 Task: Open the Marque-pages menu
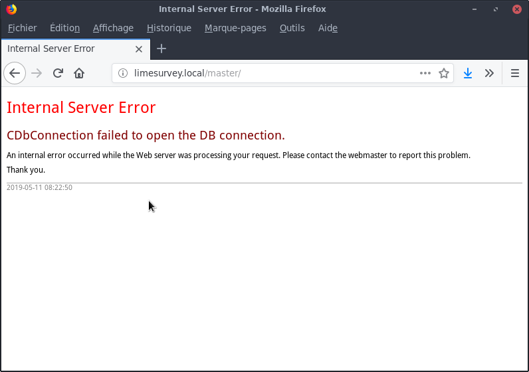coord(235,28)
